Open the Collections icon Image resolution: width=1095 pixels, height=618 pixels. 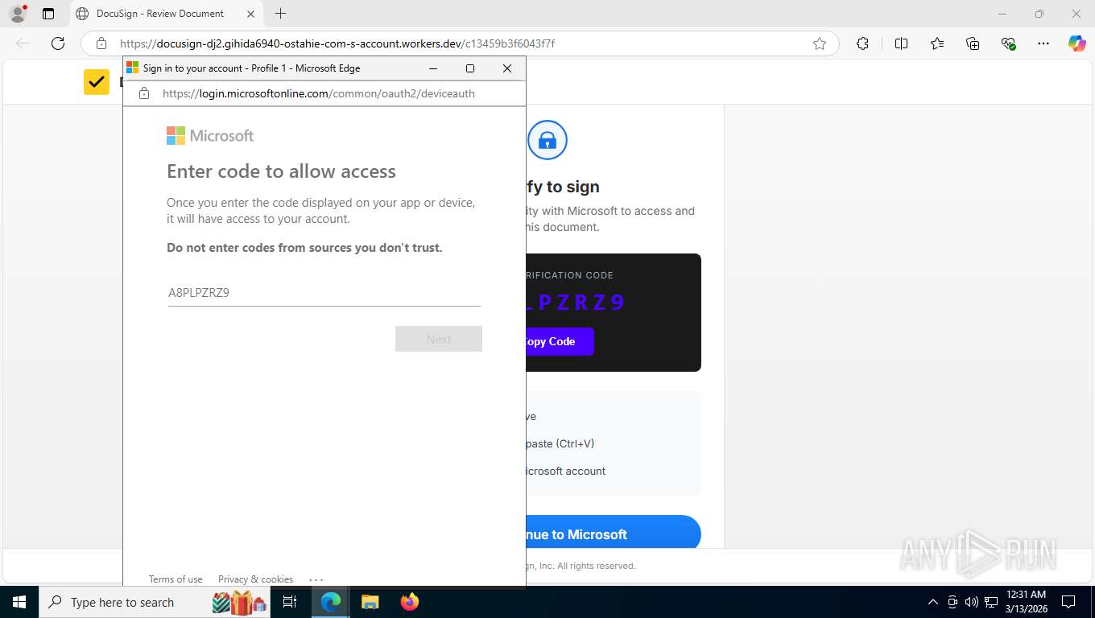pyautogui.click(x=973, y=43)
